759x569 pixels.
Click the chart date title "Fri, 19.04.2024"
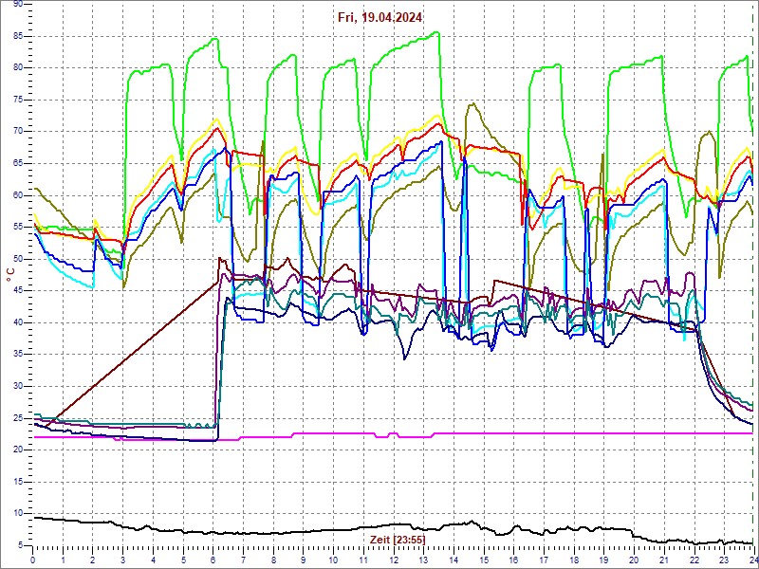(x=380, y=18)
